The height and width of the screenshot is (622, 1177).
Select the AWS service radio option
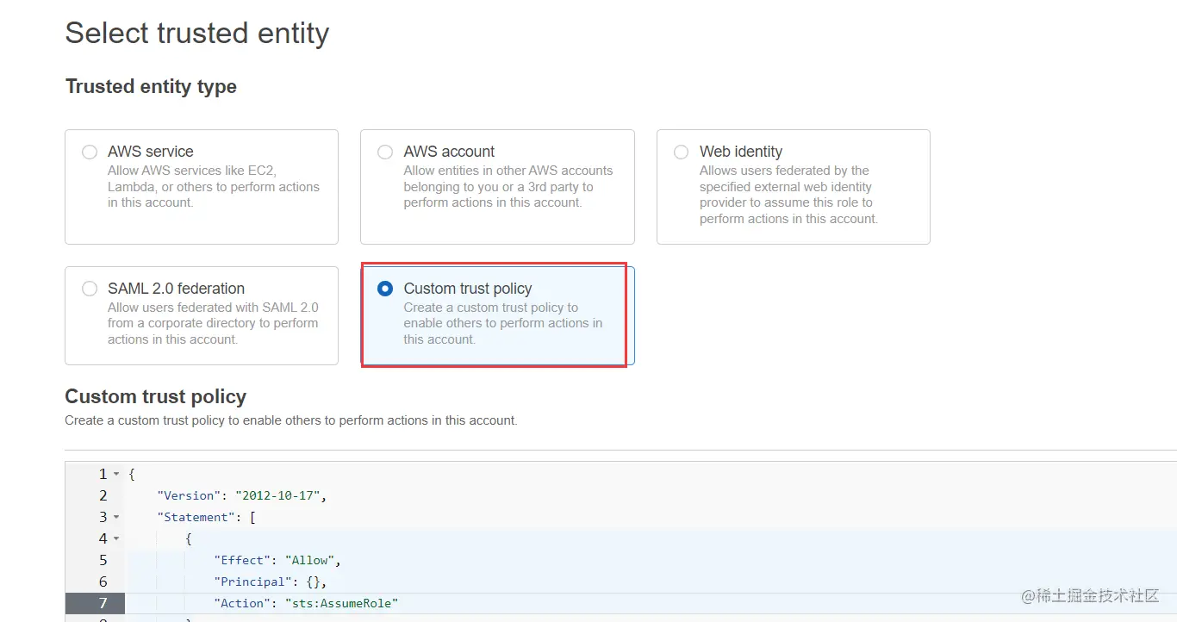click(90, 152)
